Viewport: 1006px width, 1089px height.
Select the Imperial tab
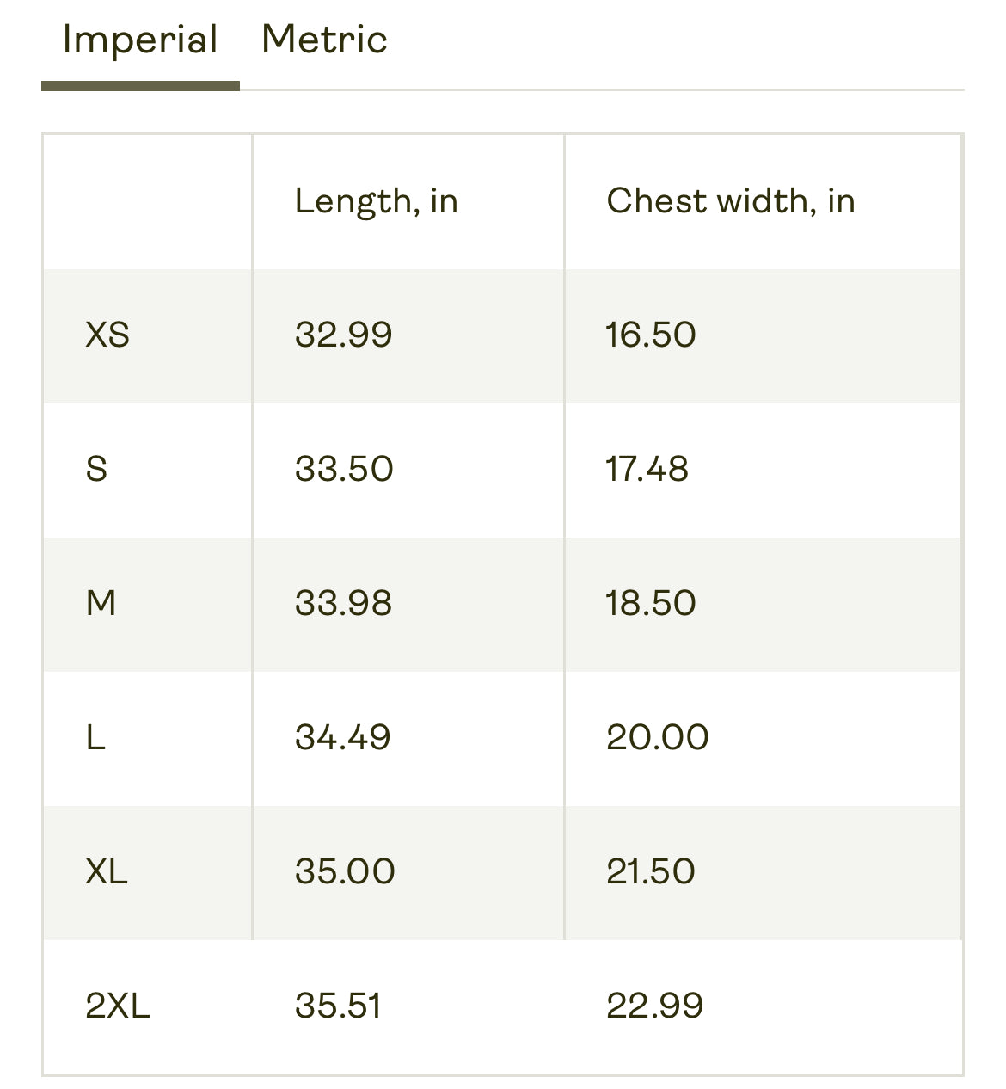pyautogui.click(x=140, y=41)
